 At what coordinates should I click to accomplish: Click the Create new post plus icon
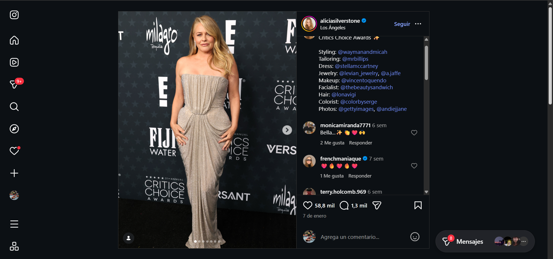(14, 173)
